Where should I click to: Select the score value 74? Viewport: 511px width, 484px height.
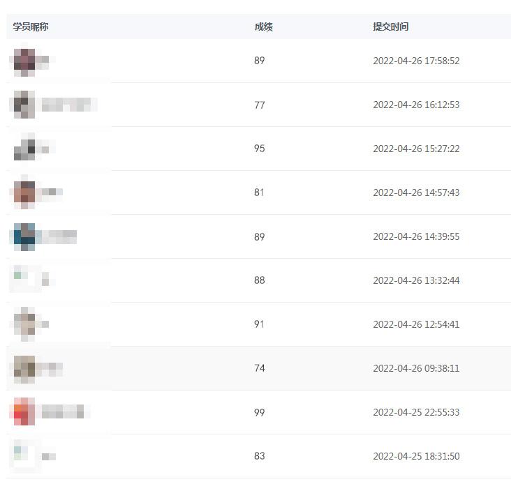point(260,368)
